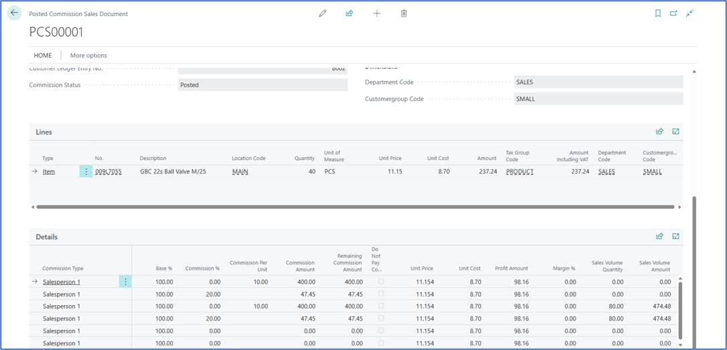
Task: Click Commission Status field showing Posted
Action: (263, 85)
